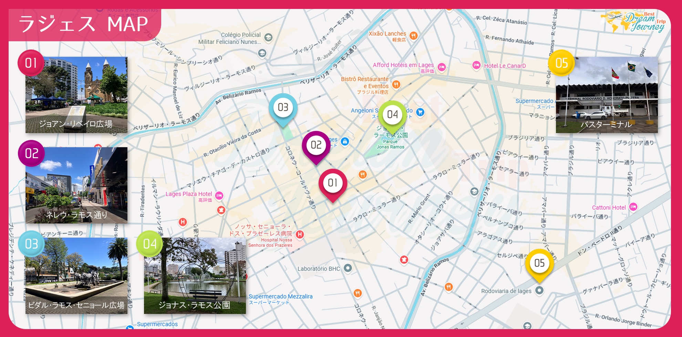Click the R. Otacílio Vieira da Costa label

point(232,143)
